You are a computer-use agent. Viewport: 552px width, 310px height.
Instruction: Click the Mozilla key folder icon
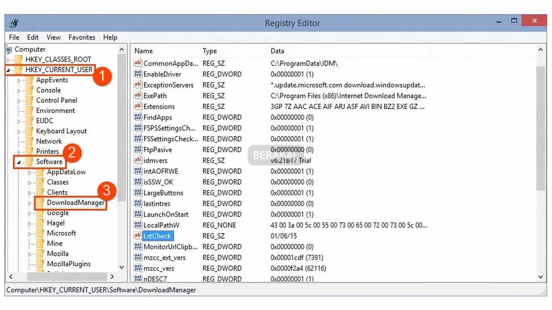tap(40, 253)
